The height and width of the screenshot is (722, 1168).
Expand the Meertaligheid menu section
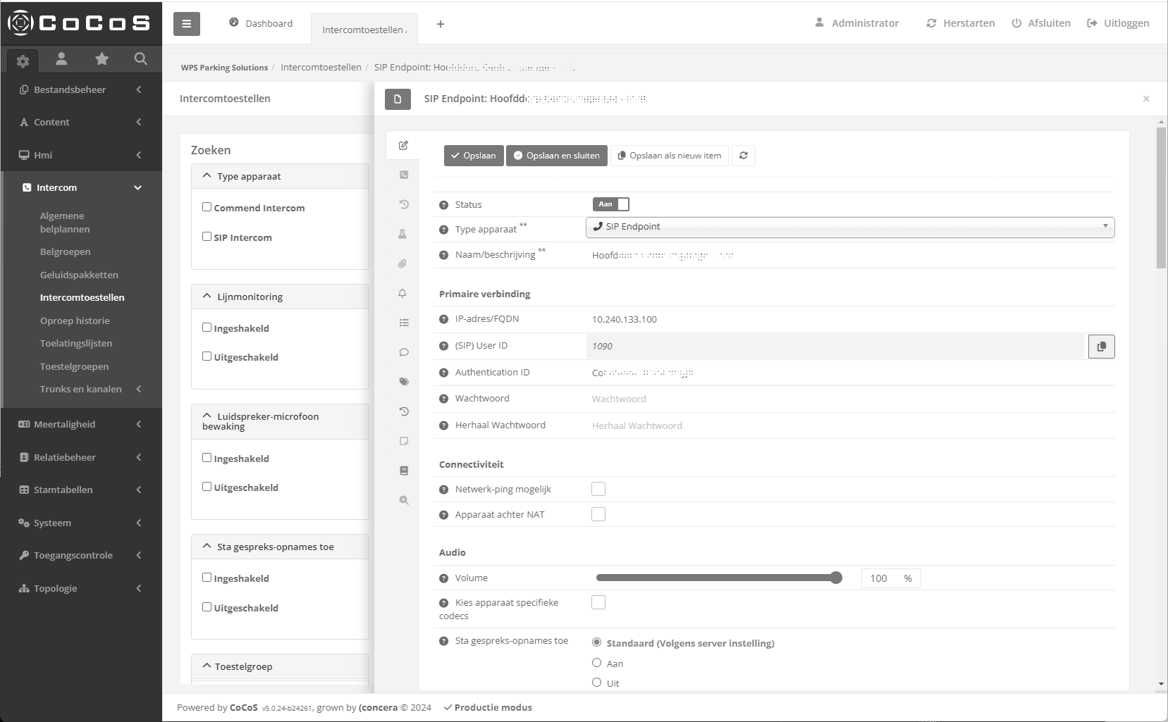click(81, 424)
